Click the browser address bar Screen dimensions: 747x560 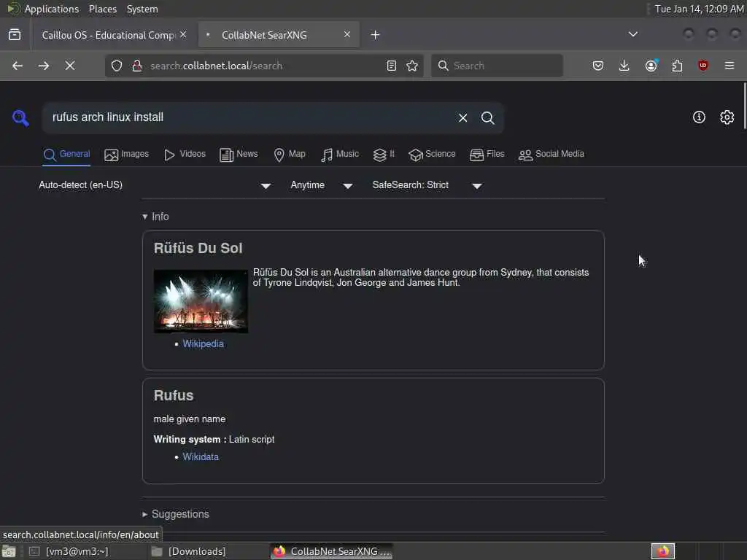[x=264, y=66]
